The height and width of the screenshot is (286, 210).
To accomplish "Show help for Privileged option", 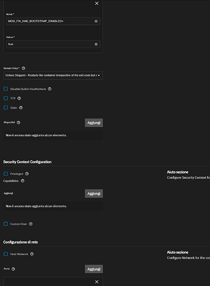I will point(27,174).
